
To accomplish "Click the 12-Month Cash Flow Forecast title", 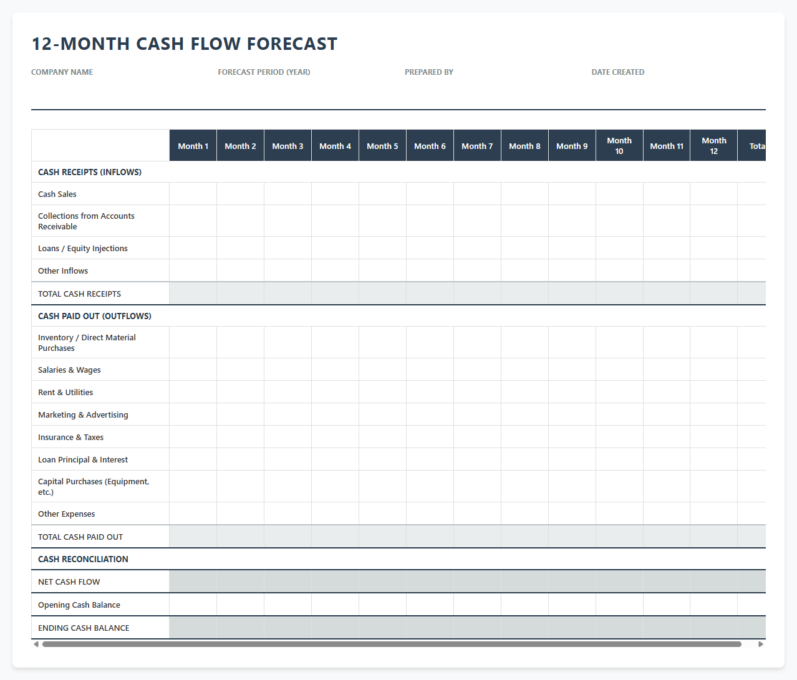I will (185, 44).
